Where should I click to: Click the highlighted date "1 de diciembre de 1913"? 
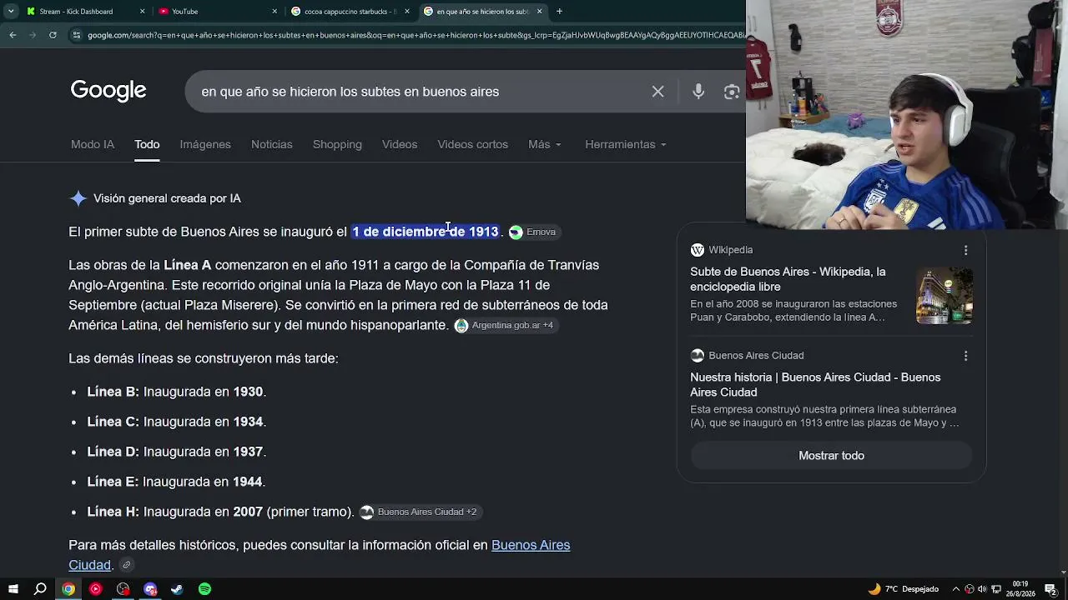(426, 232)
